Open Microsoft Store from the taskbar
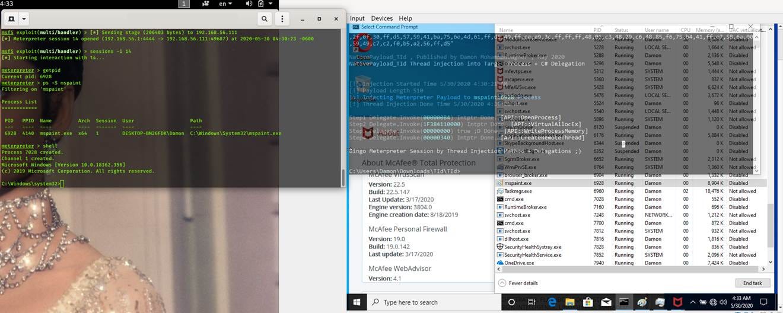The image size is (783, 313). pos(588,302)
